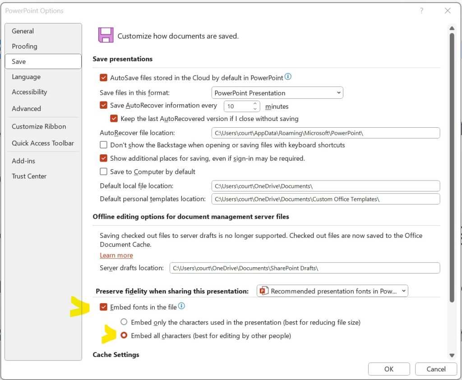Screen dimensions: 462x380
Task: Open the Add-ins category
Action: [43, 161]
